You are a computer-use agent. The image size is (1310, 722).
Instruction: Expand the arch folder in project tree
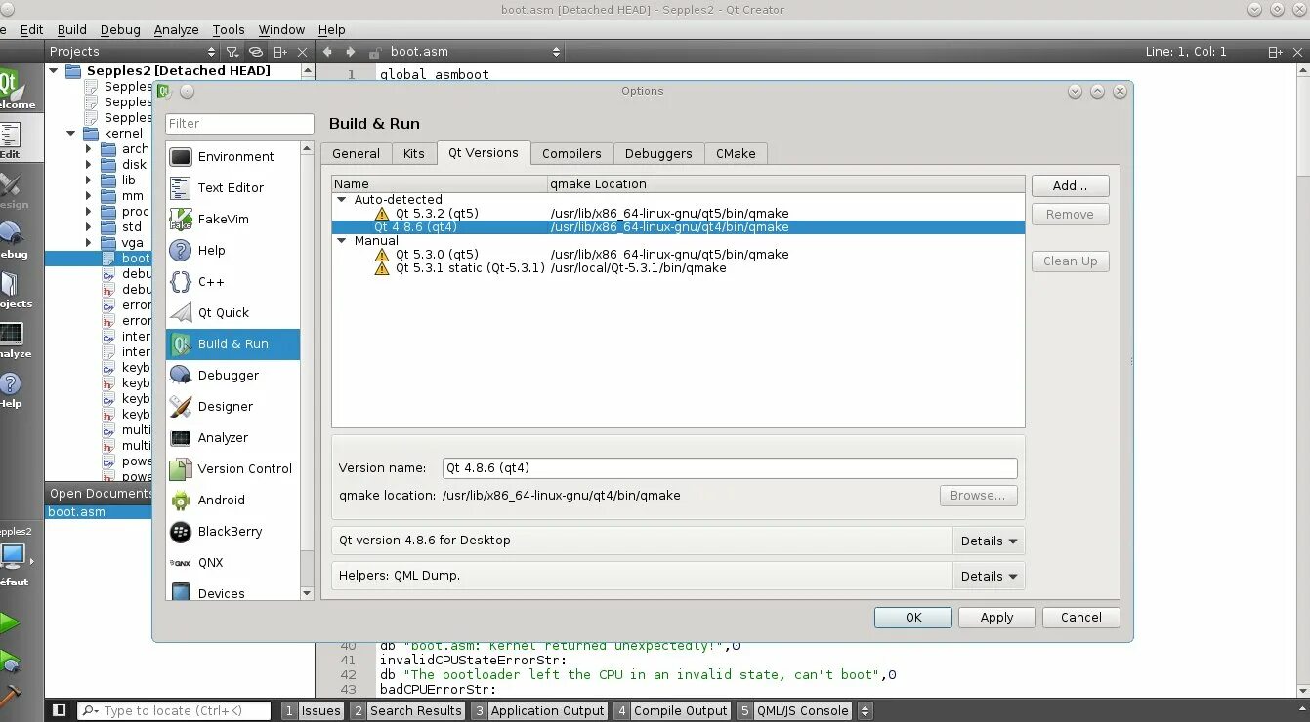point(88,149)
